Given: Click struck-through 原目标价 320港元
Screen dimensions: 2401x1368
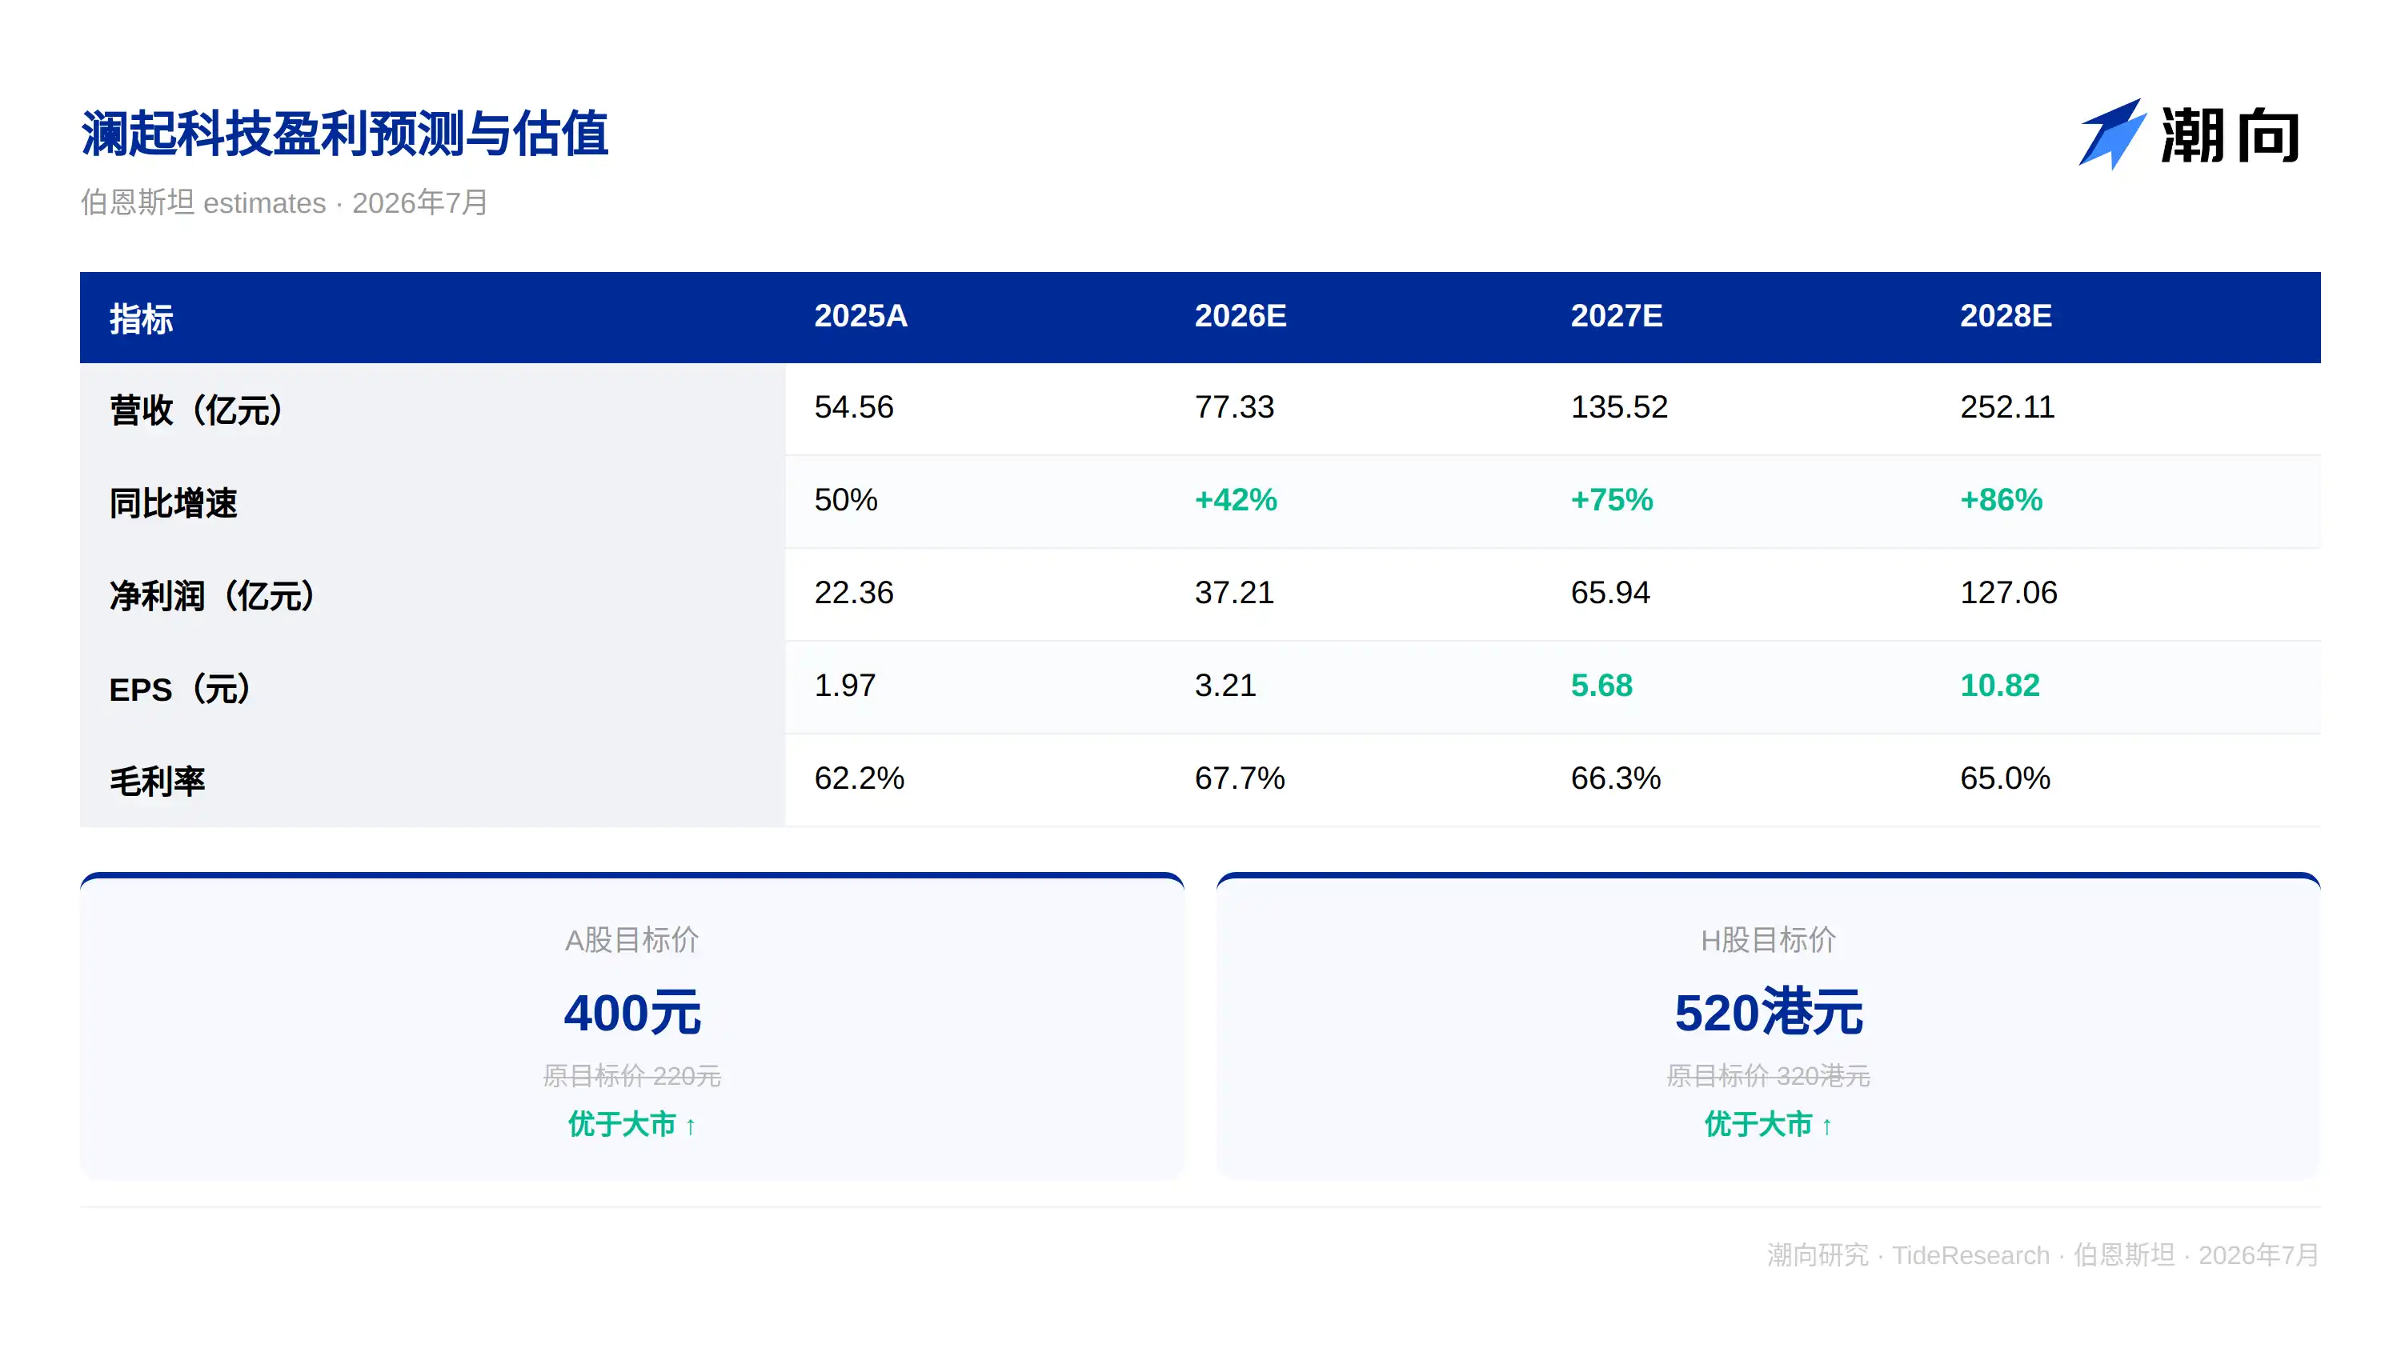Looking at the screenshot, I should [x=1768, y=1076].
